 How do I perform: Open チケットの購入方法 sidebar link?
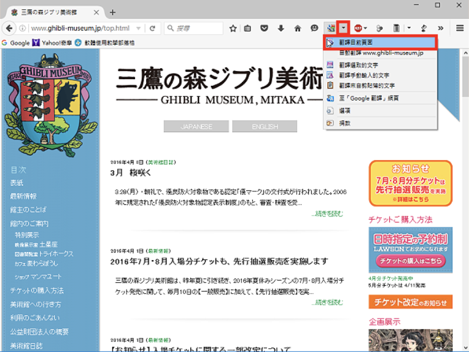37,291
